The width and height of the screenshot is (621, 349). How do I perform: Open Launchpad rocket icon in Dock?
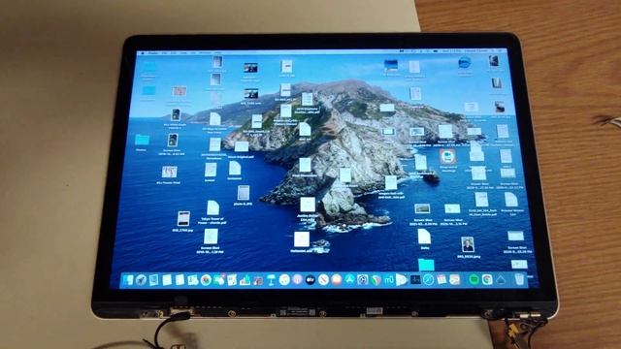[x=141, y=280]
